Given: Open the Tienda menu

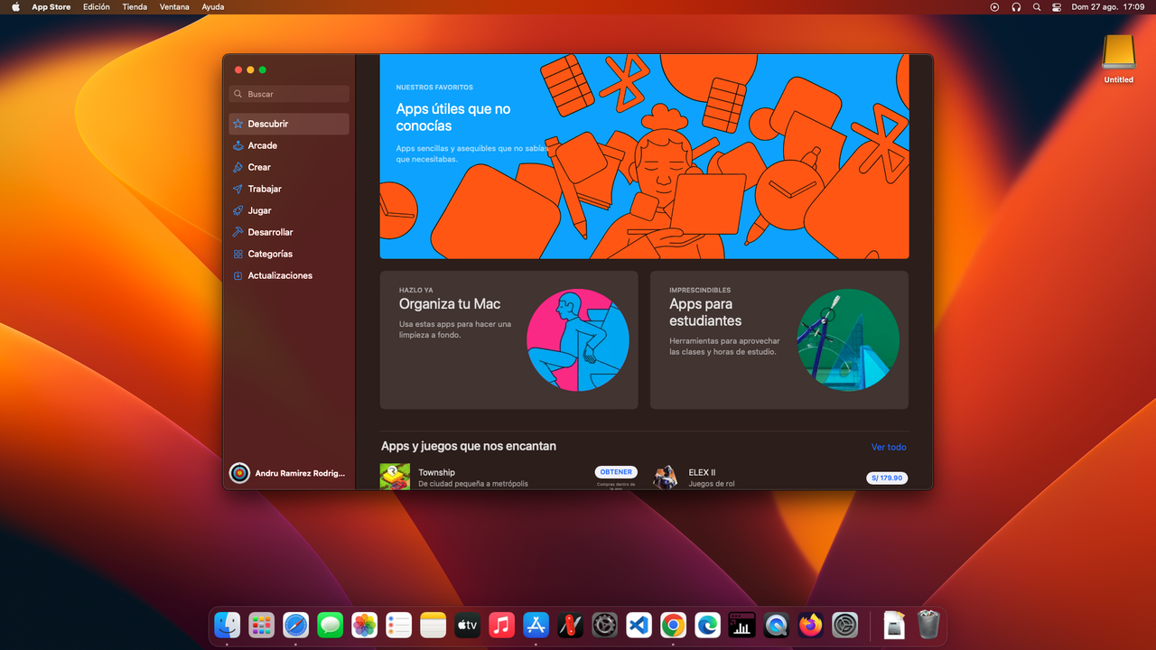Looking at the screenshot, I should [x=134, y=6].
